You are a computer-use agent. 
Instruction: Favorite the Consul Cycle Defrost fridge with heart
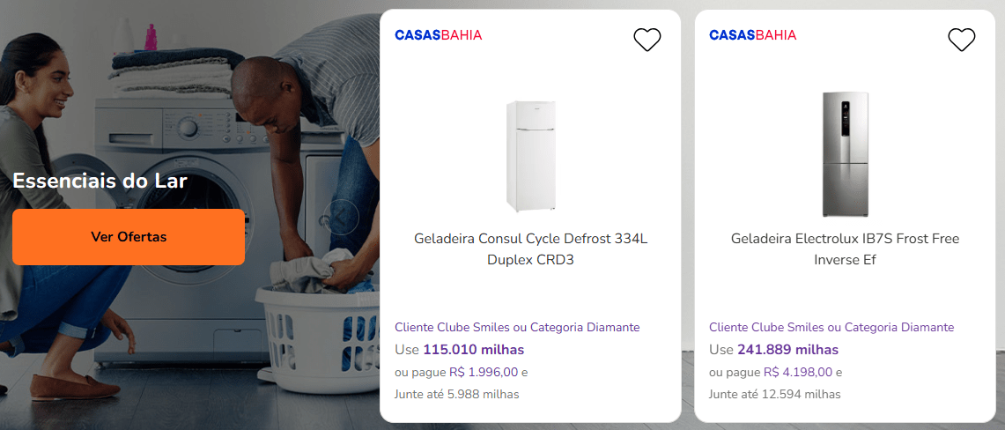pos(647,40)
